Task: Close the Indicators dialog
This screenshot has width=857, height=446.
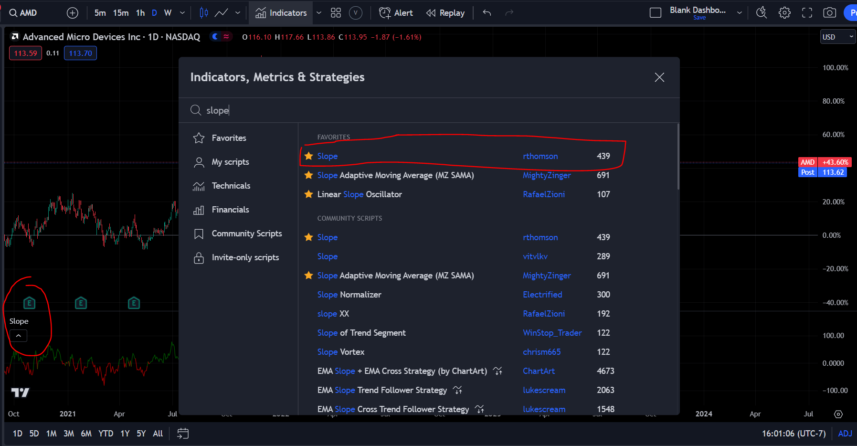Action: click(x=659, y=77)
